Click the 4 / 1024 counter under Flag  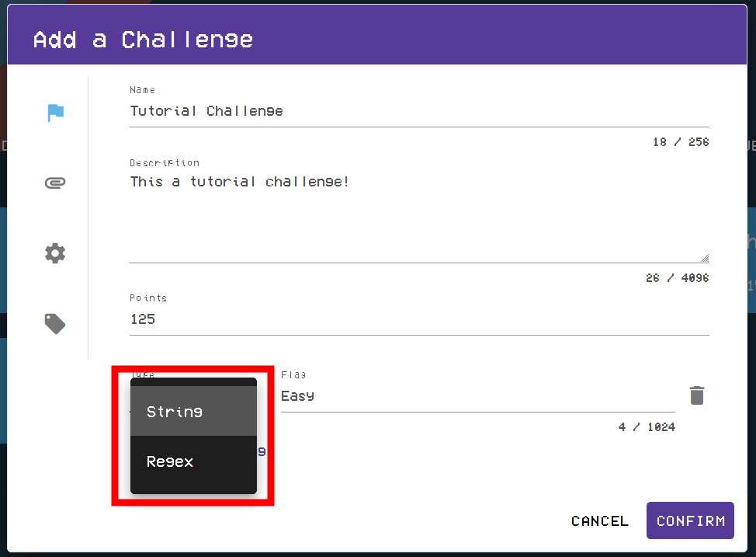(x=646, y=426)
